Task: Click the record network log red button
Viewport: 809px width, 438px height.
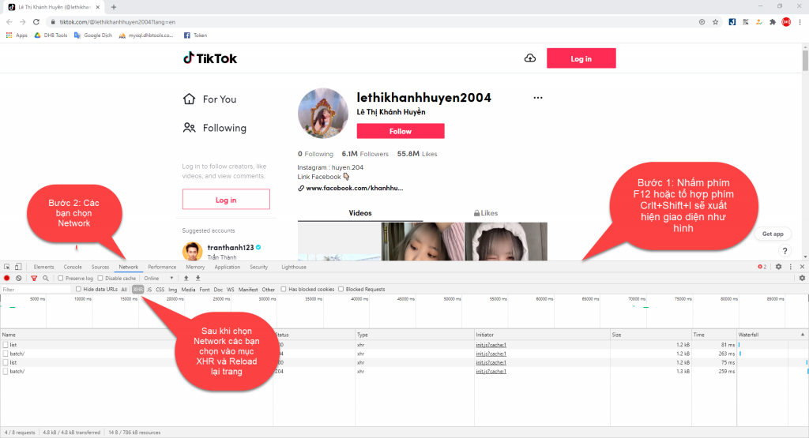Action: tap(6, 279)
